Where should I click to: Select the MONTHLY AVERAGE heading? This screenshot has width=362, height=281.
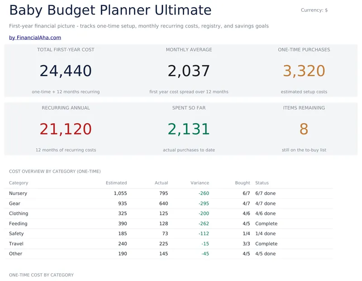(189, 50)
